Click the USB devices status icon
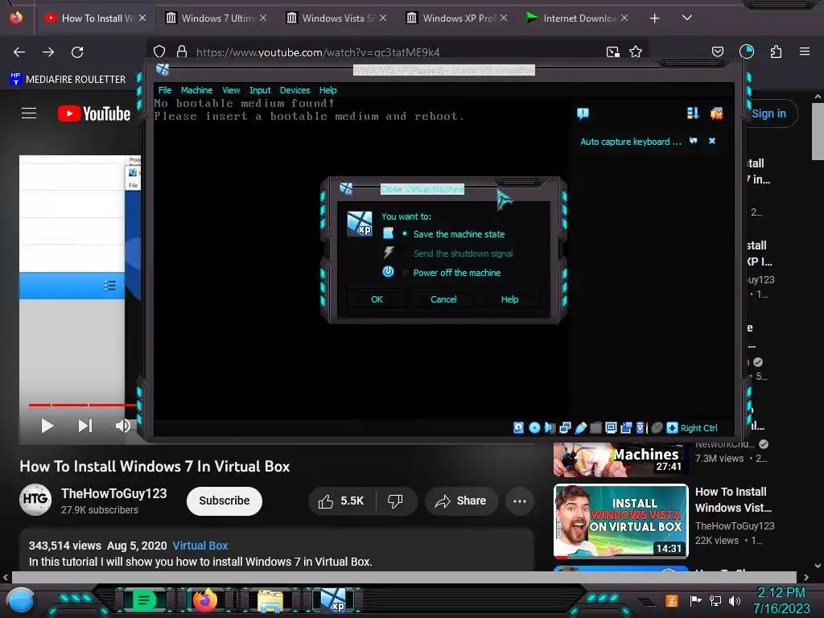Viewport: 824px width, 618px height. (x=580, y=428)
